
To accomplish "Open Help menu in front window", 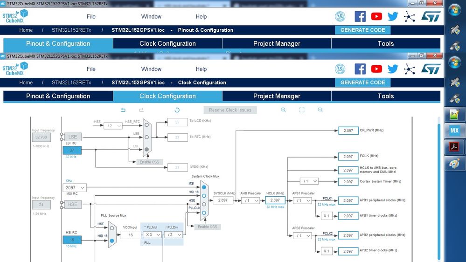I will point(201,69).
